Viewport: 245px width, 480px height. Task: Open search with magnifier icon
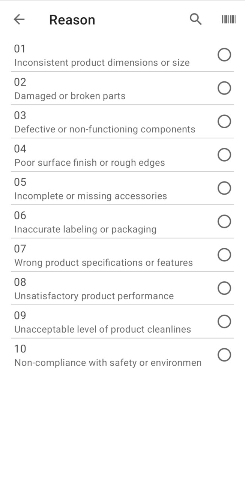[x=195, y=19]
